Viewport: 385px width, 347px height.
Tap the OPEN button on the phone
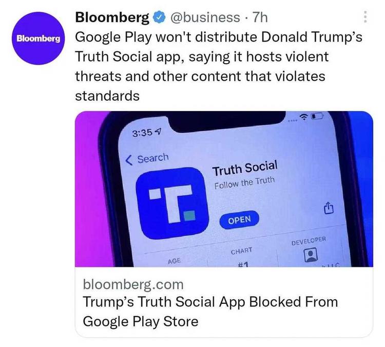point(239,220)
